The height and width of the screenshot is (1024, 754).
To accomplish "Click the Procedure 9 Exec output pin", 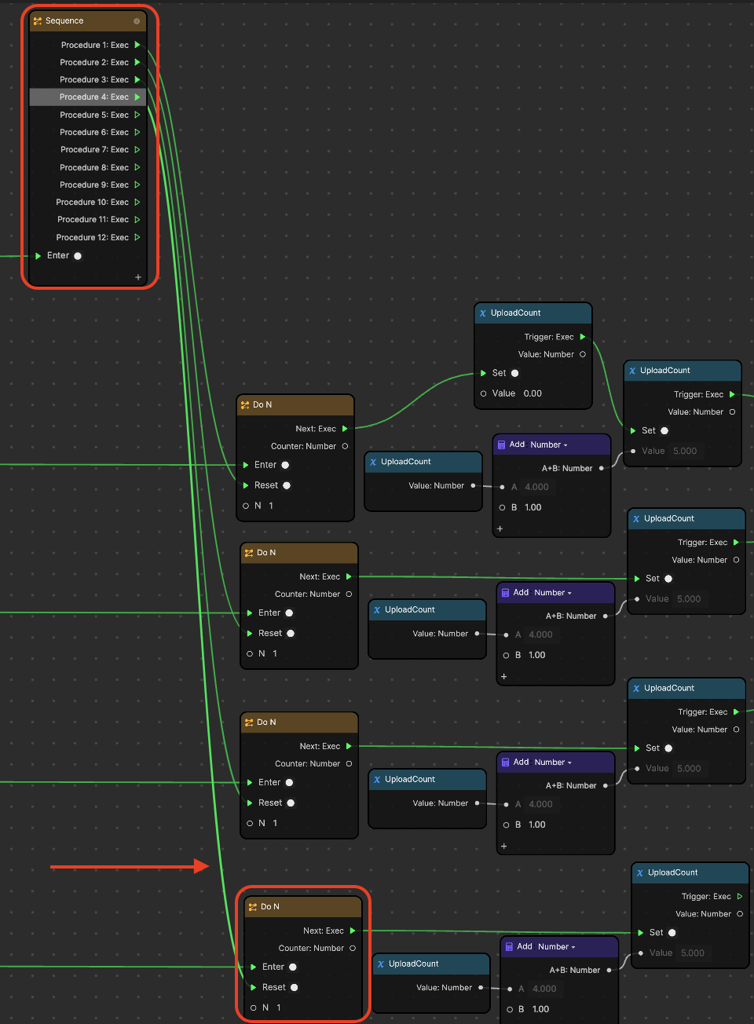I will click(x=137, y=185).
